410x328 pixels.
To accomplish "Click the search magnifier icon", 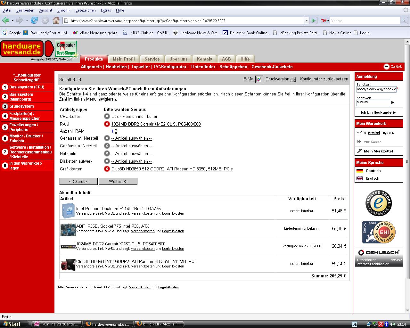I will click(405, 20).
